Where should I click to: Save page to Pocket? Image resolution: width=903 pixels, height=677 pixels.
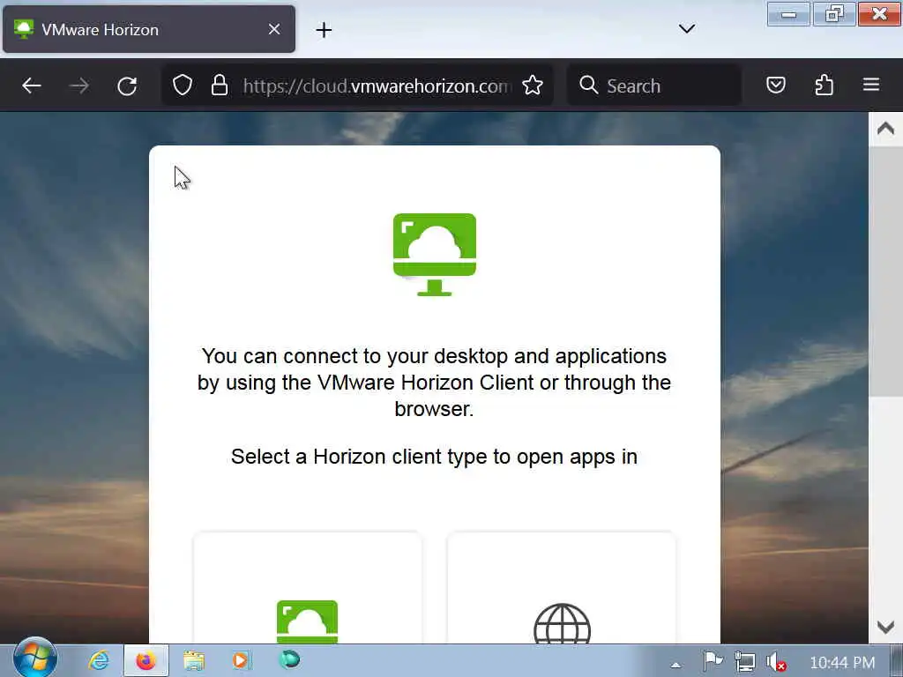tap(776, 86)
